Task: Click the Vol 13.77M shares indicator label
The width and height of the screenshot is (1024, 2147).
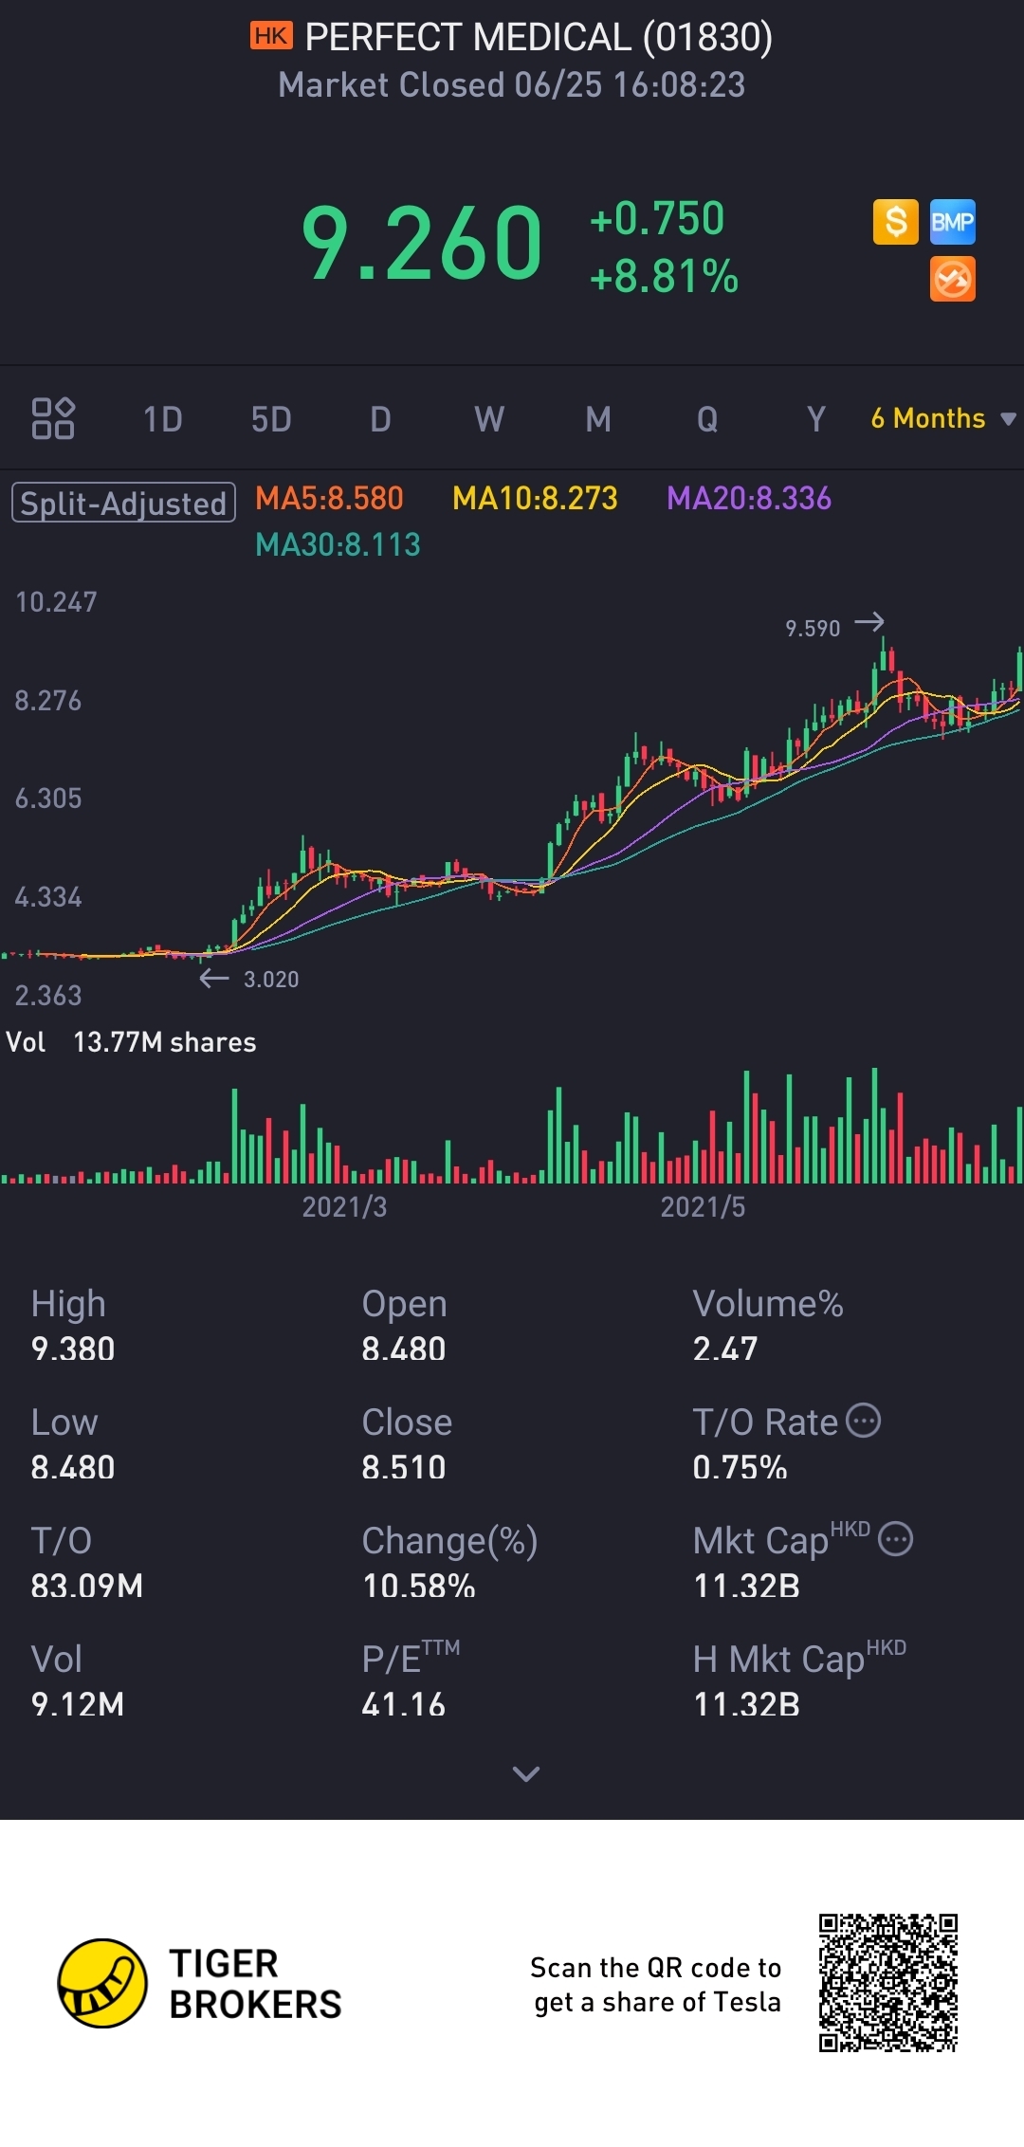Action: [x=131, y=1042]
